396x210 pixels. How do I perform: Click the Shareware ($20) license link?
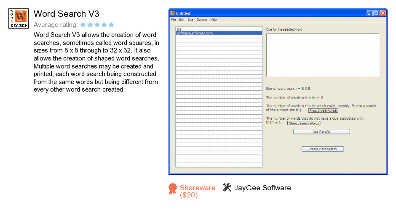pyautogui.click(x=198, y=192)
